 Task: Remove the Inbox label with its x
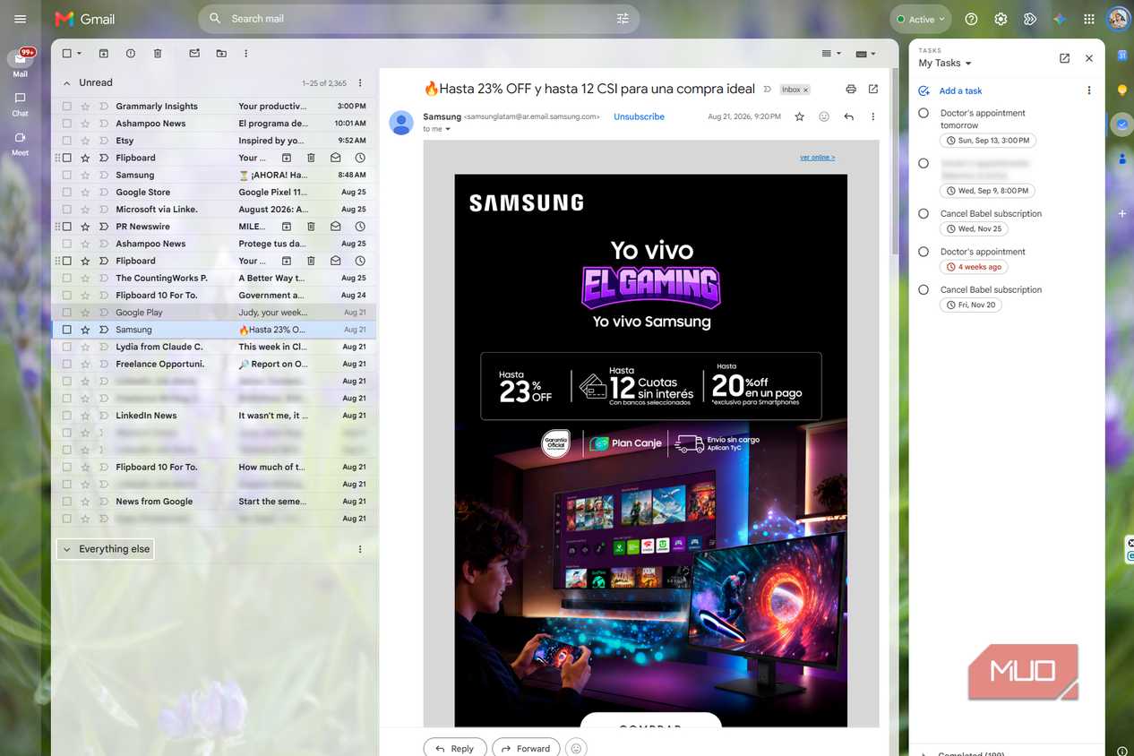tap(805, 90)
